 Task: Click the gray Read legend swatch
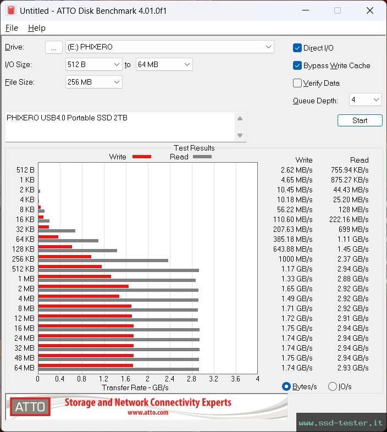[202, 157]
